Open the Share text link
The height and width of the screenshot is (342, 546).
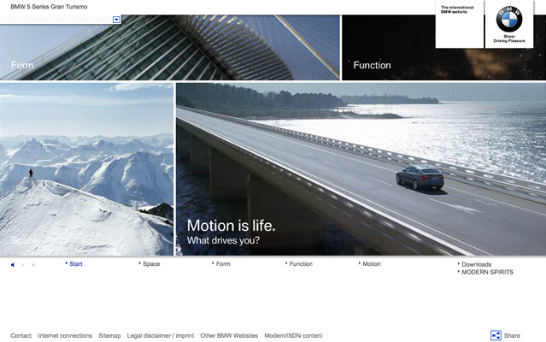512,336
